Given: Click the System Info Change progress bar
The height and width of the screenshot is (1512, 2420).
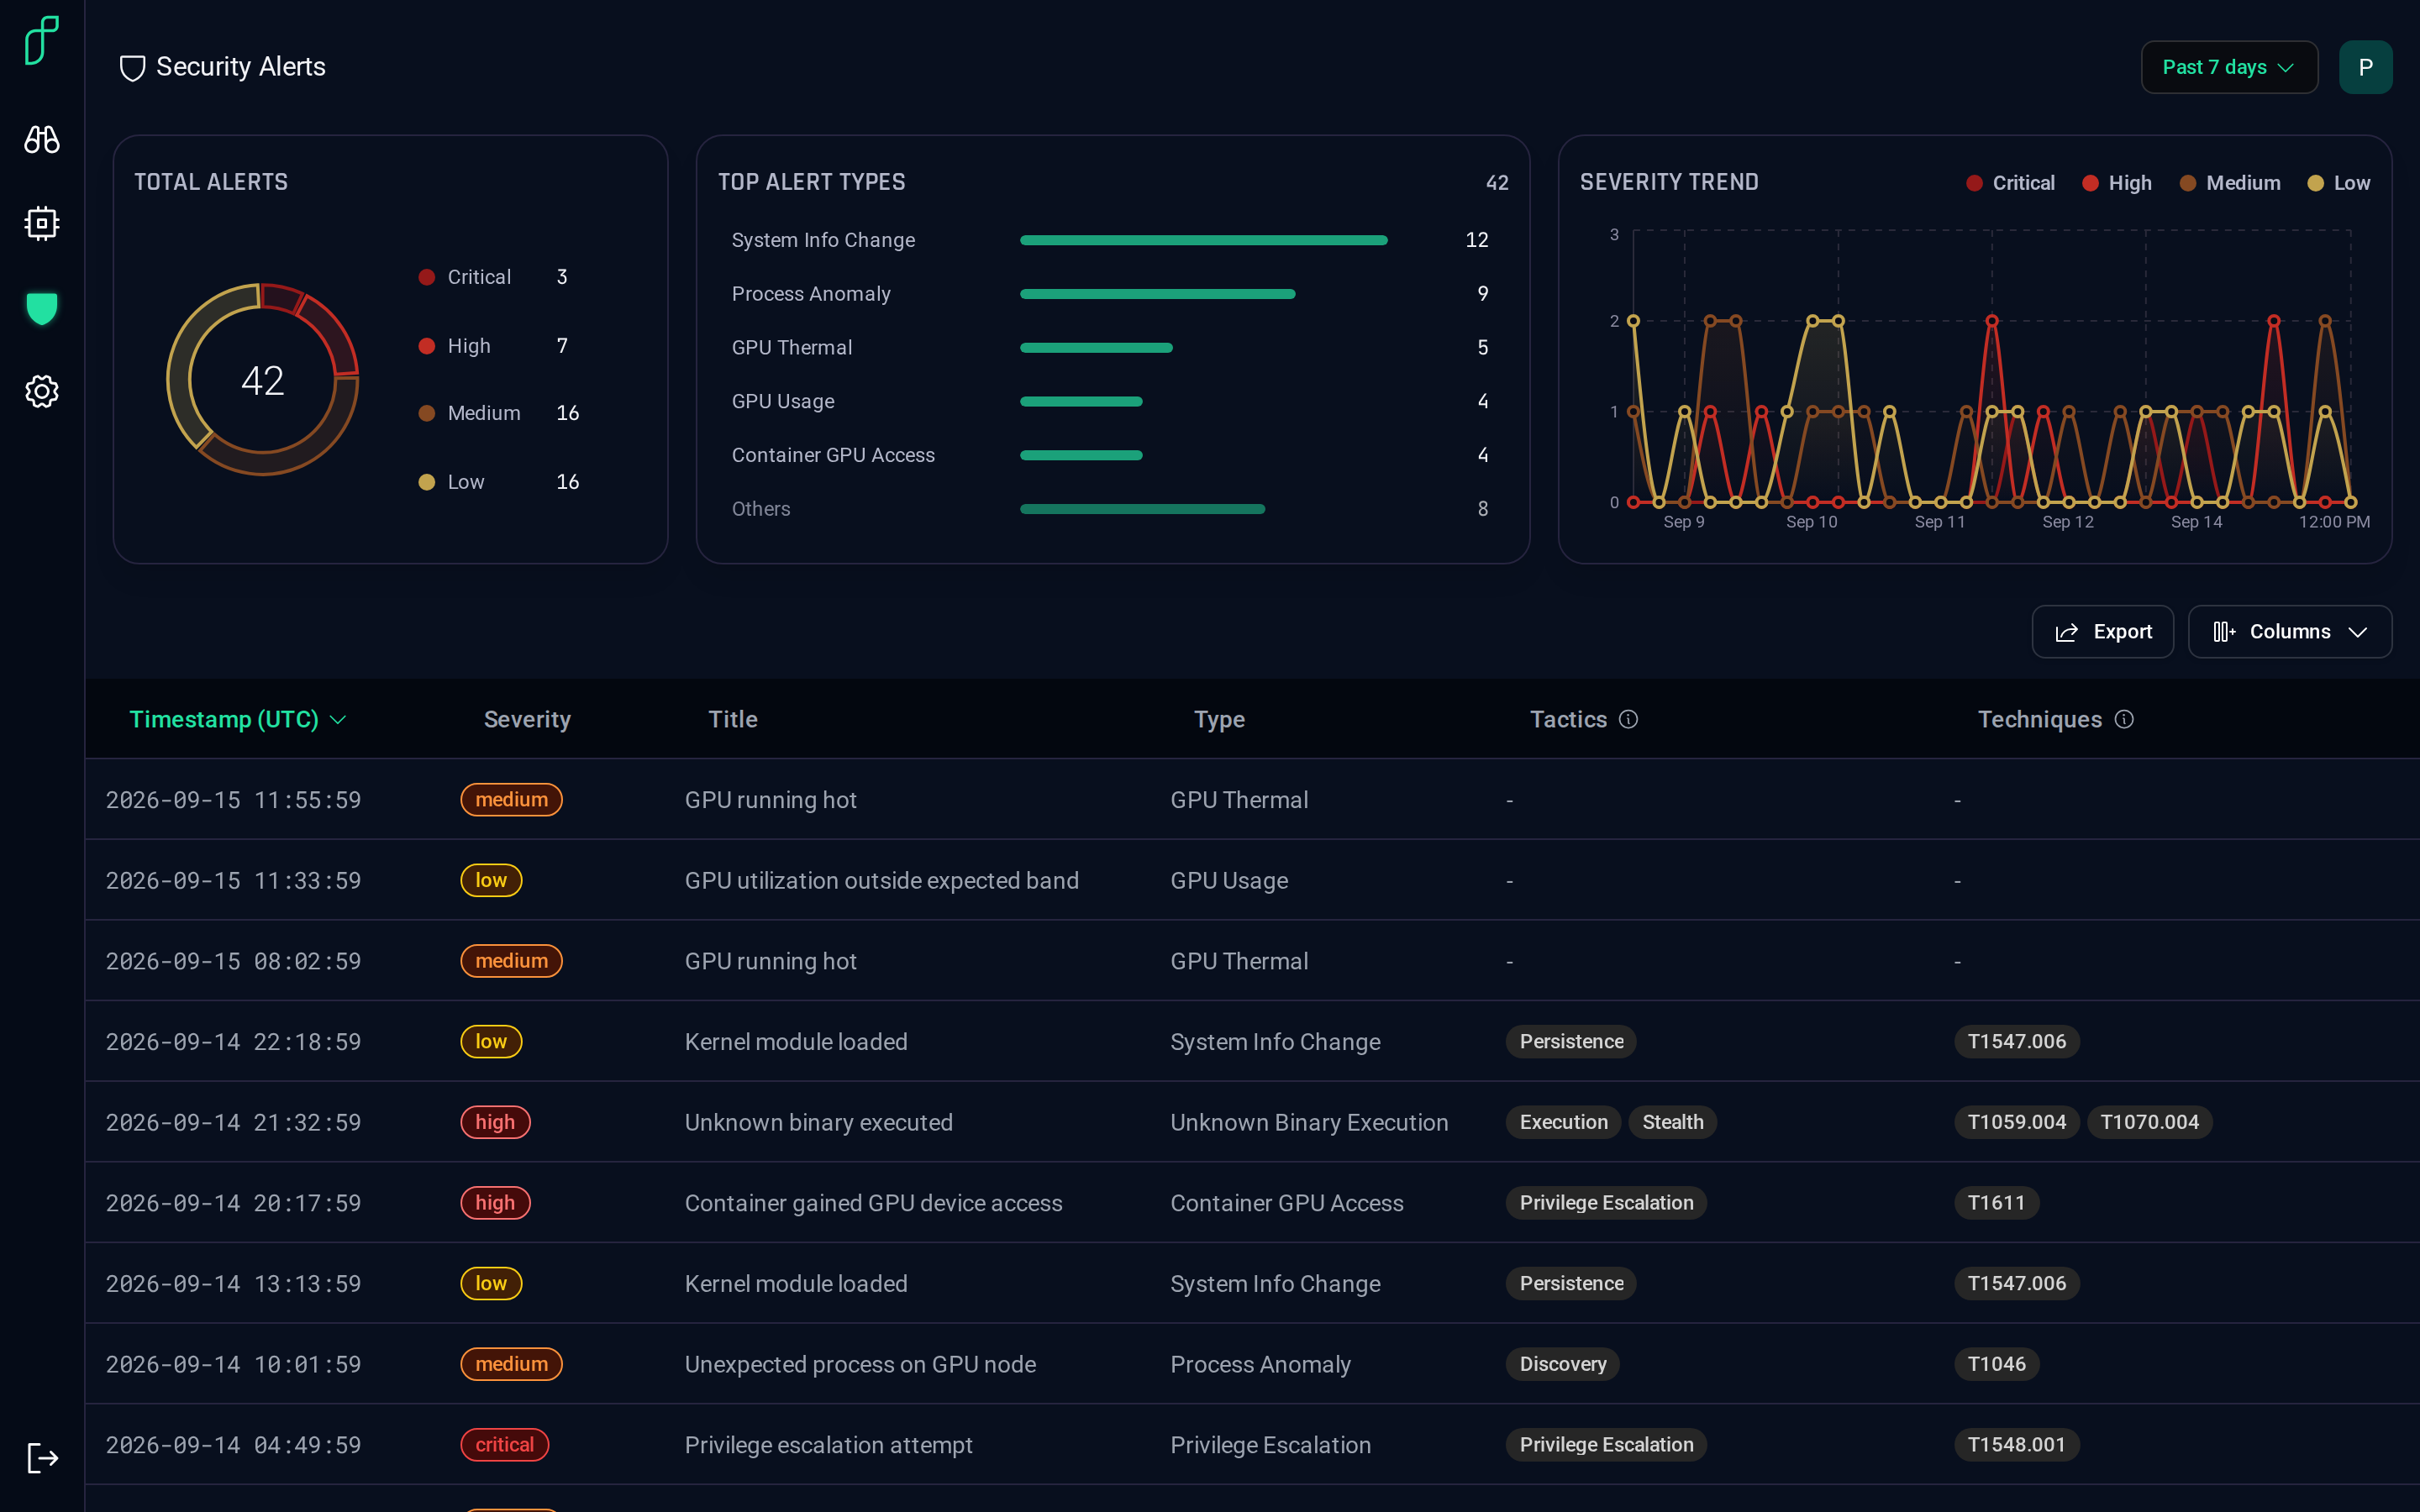Looking at the screenshot, I should coord(1203,240).
